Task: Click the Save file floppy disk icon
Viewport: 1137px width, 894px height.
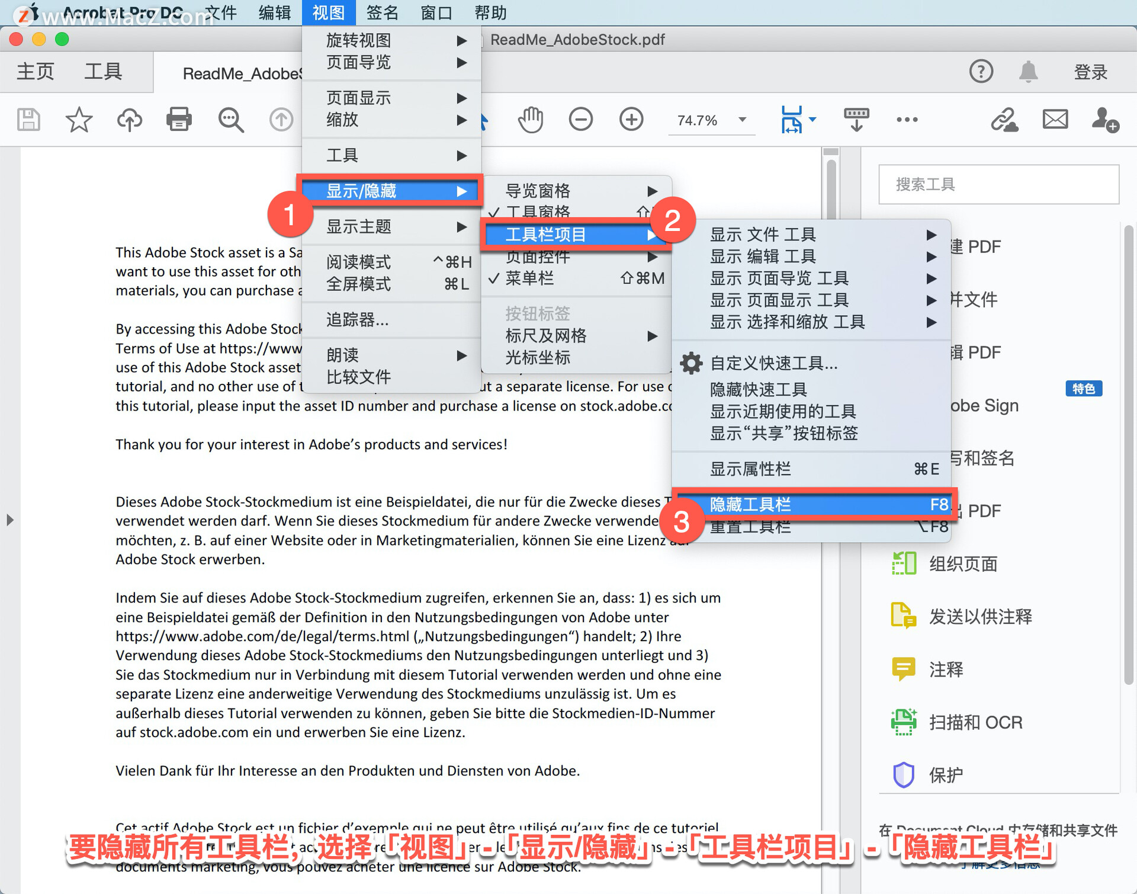Action: [x=28, y=120]
